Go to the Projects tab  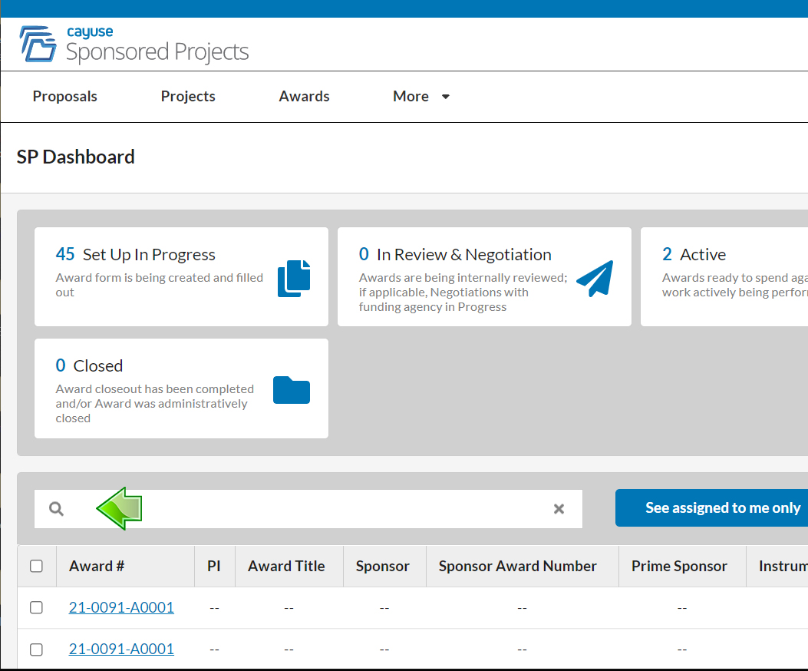click(188, 97)
